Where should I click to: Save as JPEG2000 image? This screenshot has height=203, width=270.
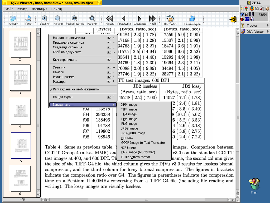(144, 133)
